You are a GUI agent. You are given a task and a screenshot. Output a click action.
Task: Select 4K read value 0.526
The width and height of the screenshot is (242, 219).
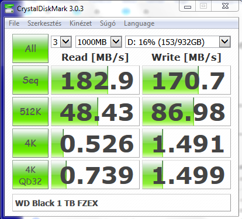95,143
